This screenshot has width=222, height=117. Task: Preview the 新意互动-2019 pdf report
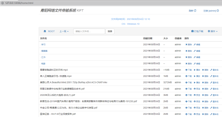coord(197,102)
